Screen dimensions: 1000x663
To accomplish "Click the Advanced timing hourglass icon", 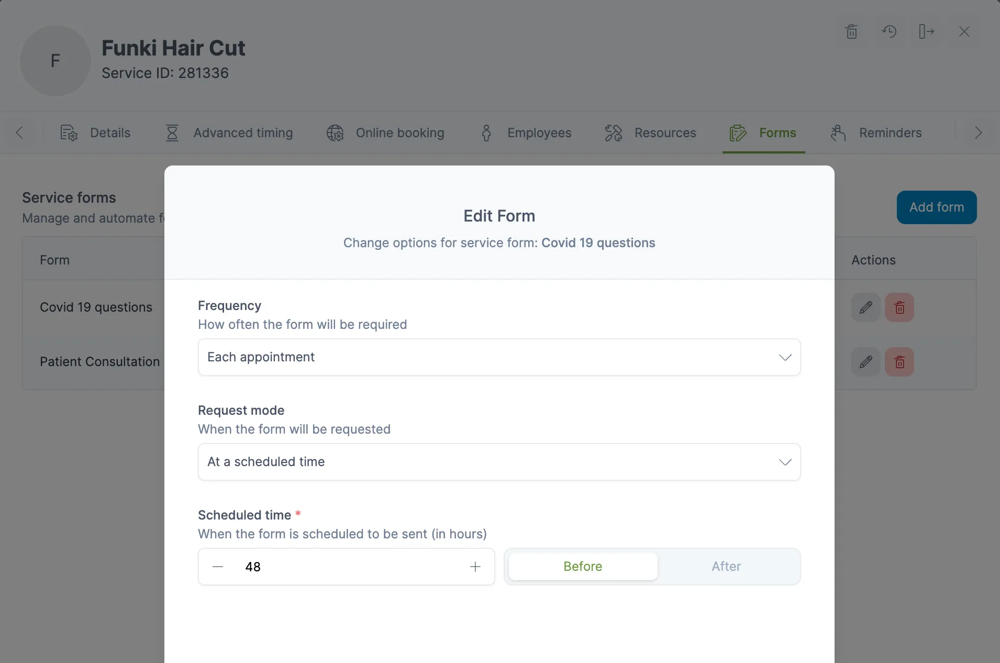I will tap(172, 132).
